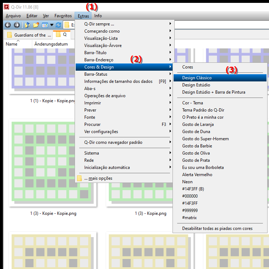Open the Arquivo menu

pyautogui.click(x=13, y=16)
